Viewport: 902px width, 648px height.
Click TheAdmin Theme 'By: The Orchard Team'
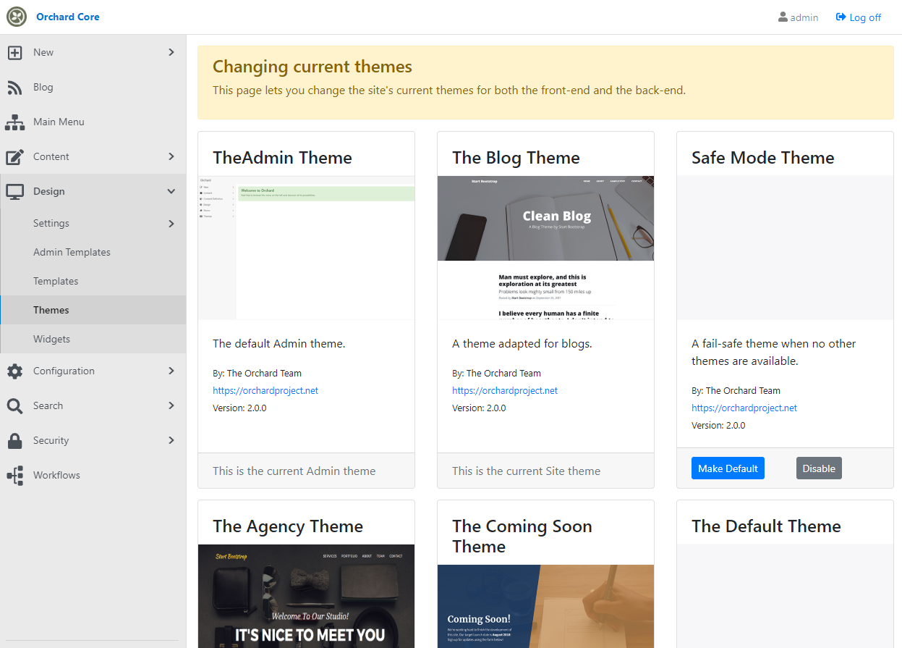[x=257, y=373]
